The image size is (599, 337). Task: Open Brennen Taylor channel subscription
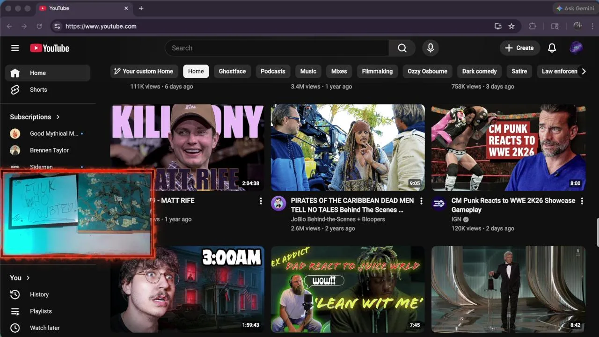click(x=48, y=150)
